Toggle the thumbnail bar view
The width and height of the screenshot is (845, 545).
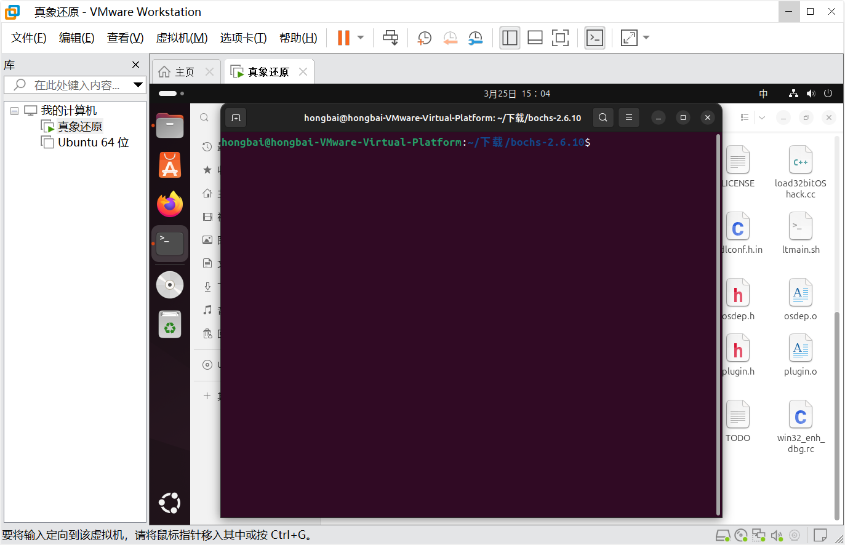click(x=535, y=38)
